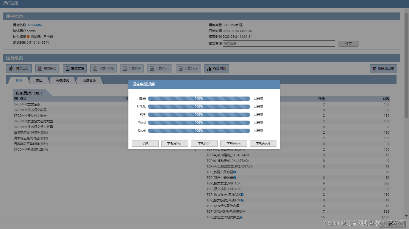
Task: Select the S7COMM发送报文数量 row
Action: (105, 110)
